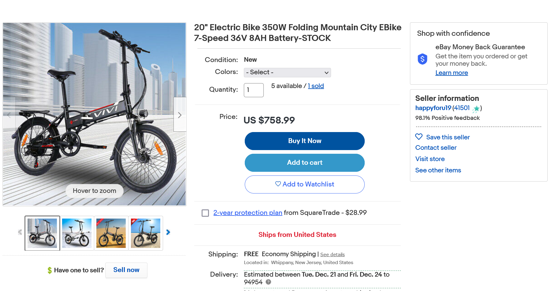Viewport: 551px width, 291px height.
Task: Click the Money Back Guarantee shield icon
Action: pos(423,59)
